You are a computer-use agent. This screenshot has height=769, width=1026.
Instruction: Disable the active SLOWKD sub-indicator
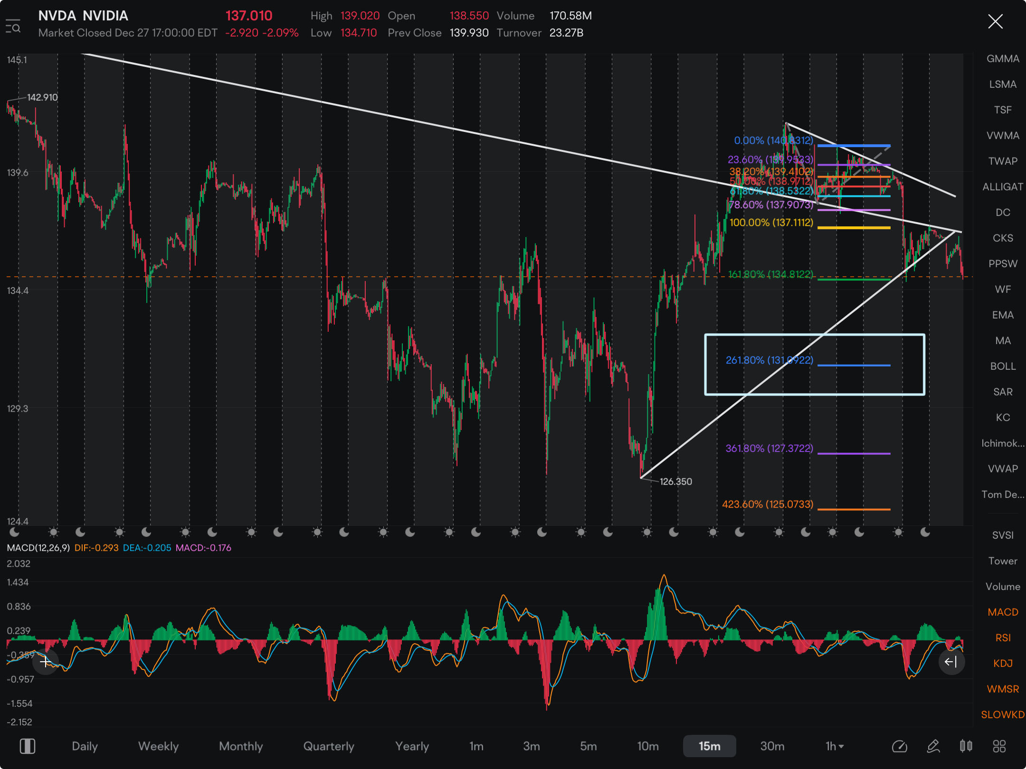click(1003, 714)
